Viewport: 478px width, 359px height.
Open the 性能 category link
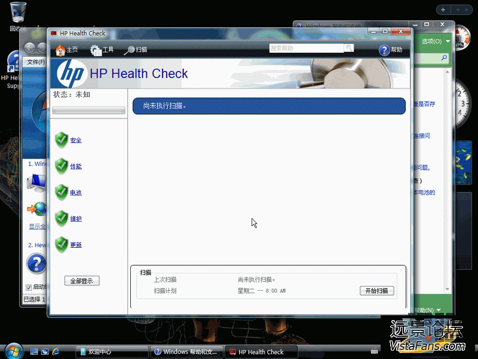coord(76,166)
